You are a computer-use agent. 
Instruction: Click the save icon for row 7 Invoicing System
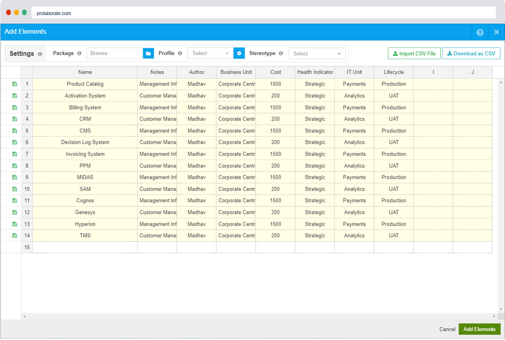pyautogui.click(x=15, y=154)
